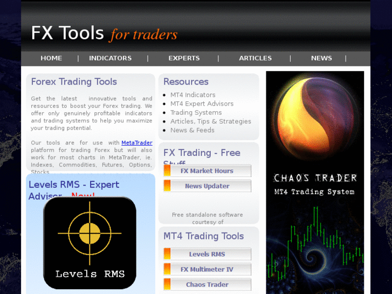This screenshot has height=294, width=392.
Task: Follow the MetaTrader hyperlink
Action: click(x=137, y=142)
